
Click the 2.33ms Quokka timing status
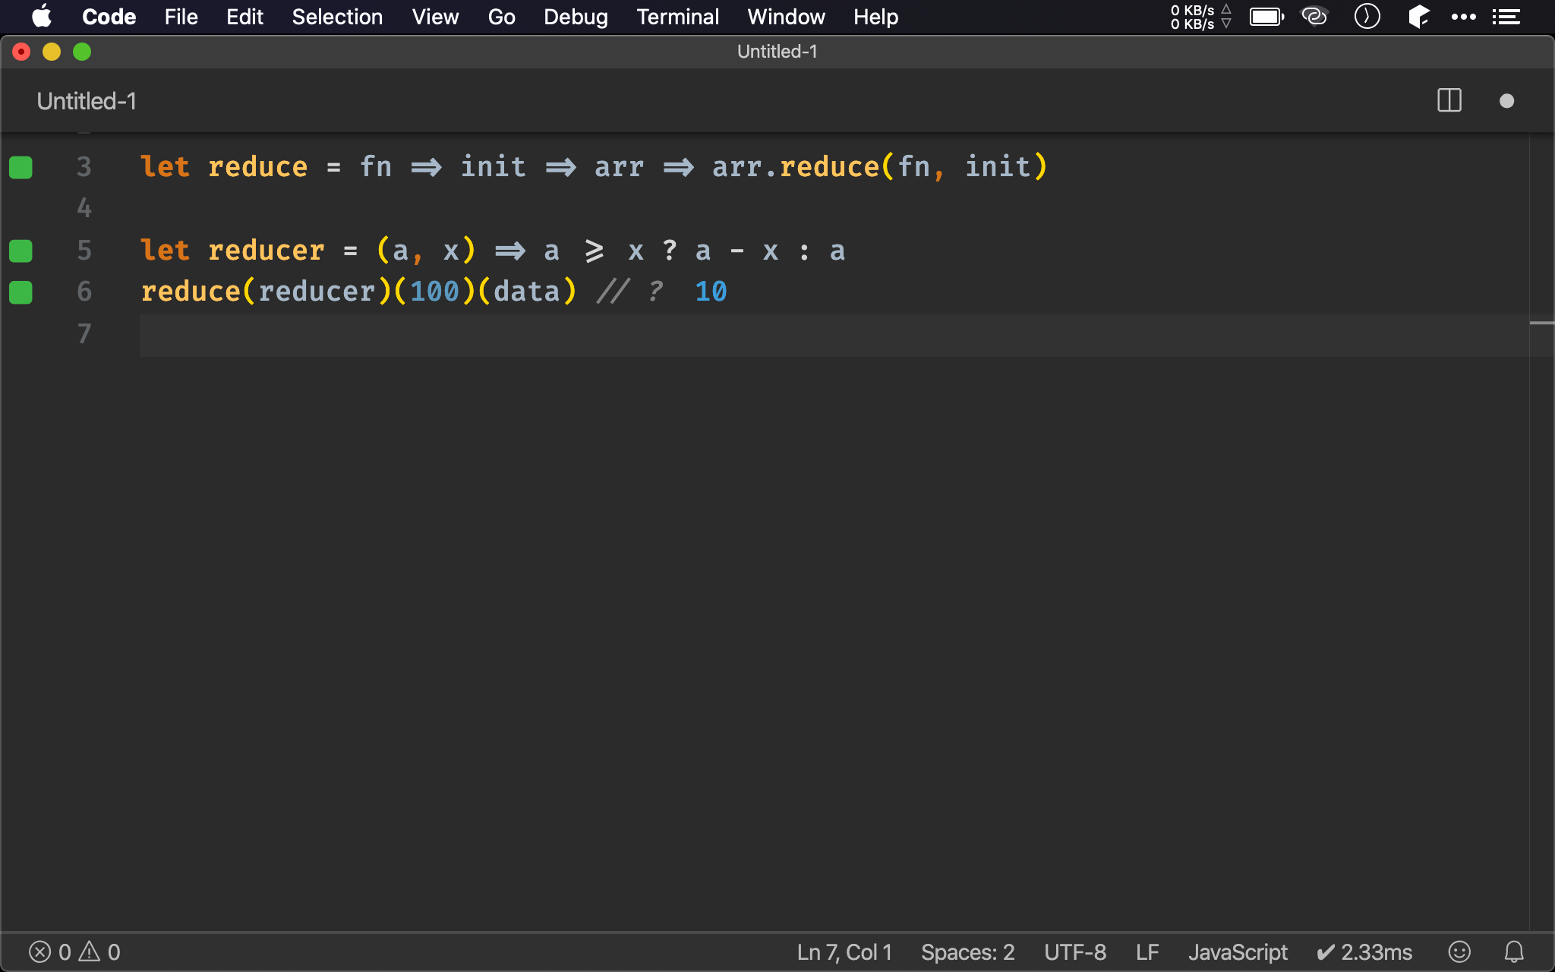(1364, 952)
